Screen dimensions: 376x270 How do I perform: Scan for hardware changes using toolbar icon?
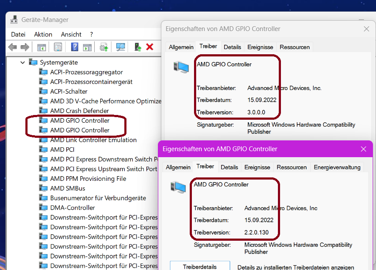click(x=121, y=47)
